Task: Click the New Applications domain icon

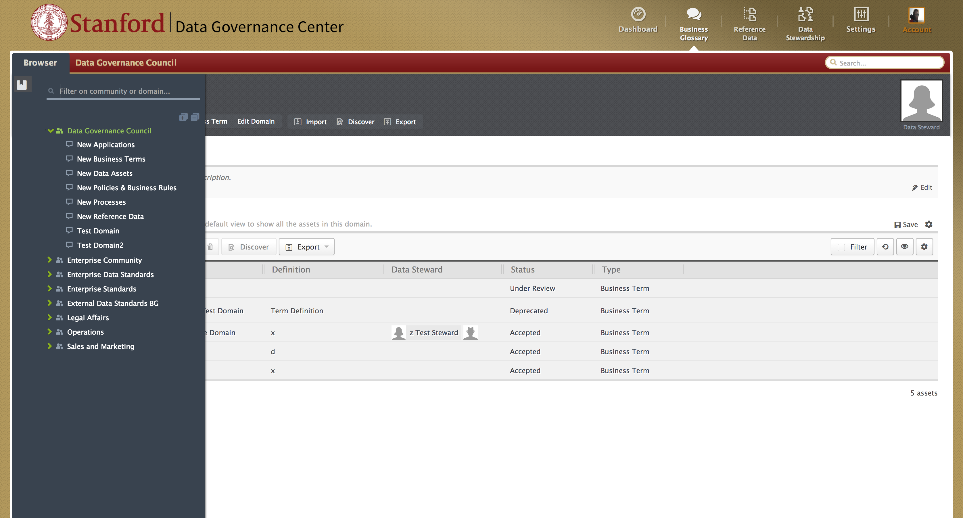Action: tap(69, 144)
